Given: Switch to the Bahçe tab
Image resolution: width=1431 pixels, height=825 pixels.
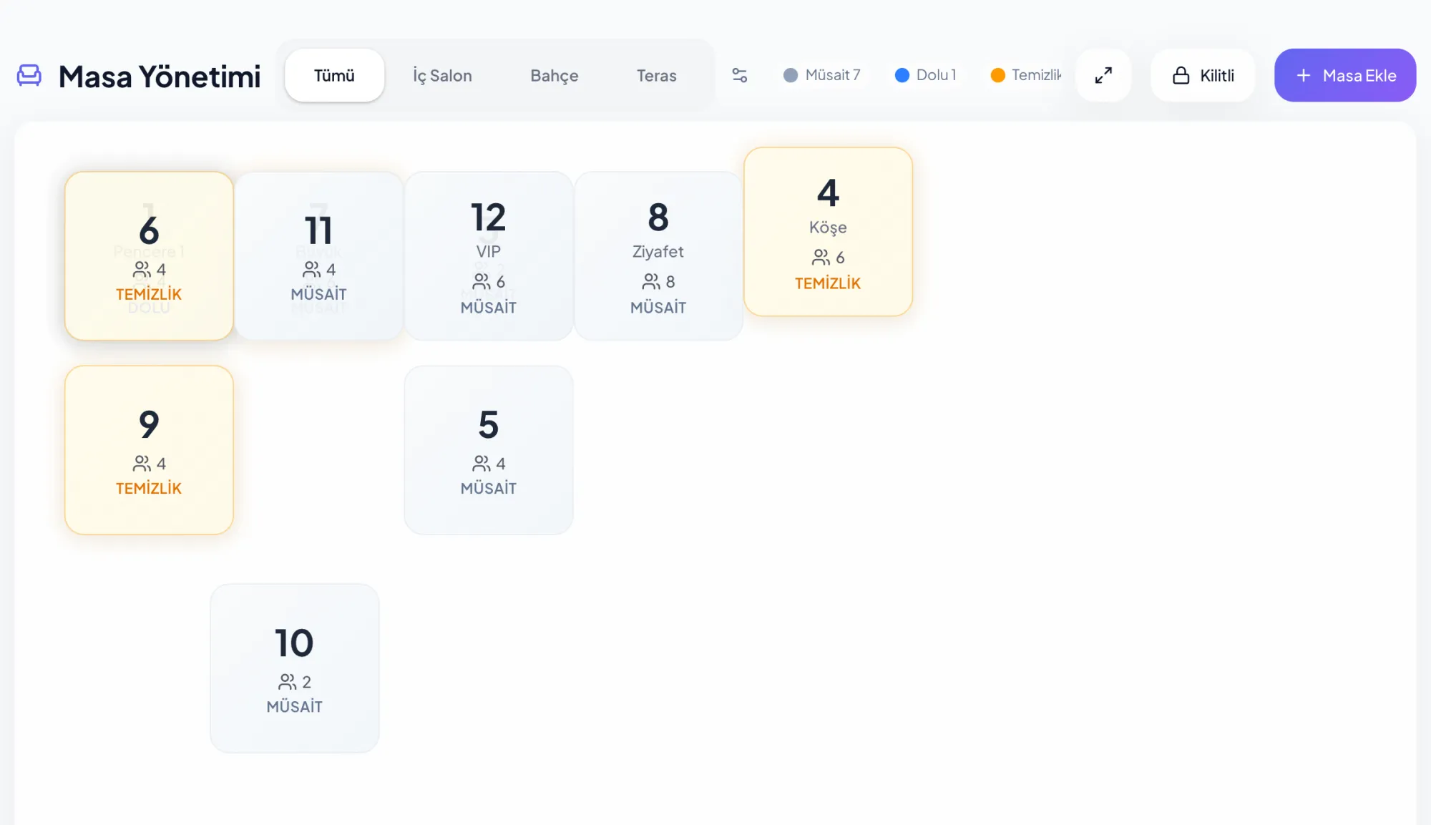Looking at the screenshot, I should pyautogui.click(x=555, y=75).
